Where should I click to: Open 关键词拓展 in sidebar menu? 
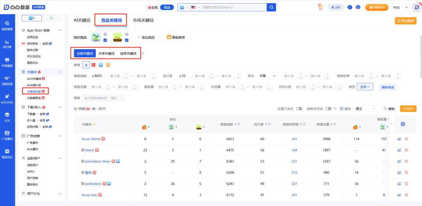coord(34,92)
